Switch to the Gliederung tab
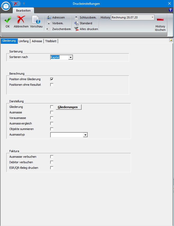Screen dimensions: 174x226 9,41
